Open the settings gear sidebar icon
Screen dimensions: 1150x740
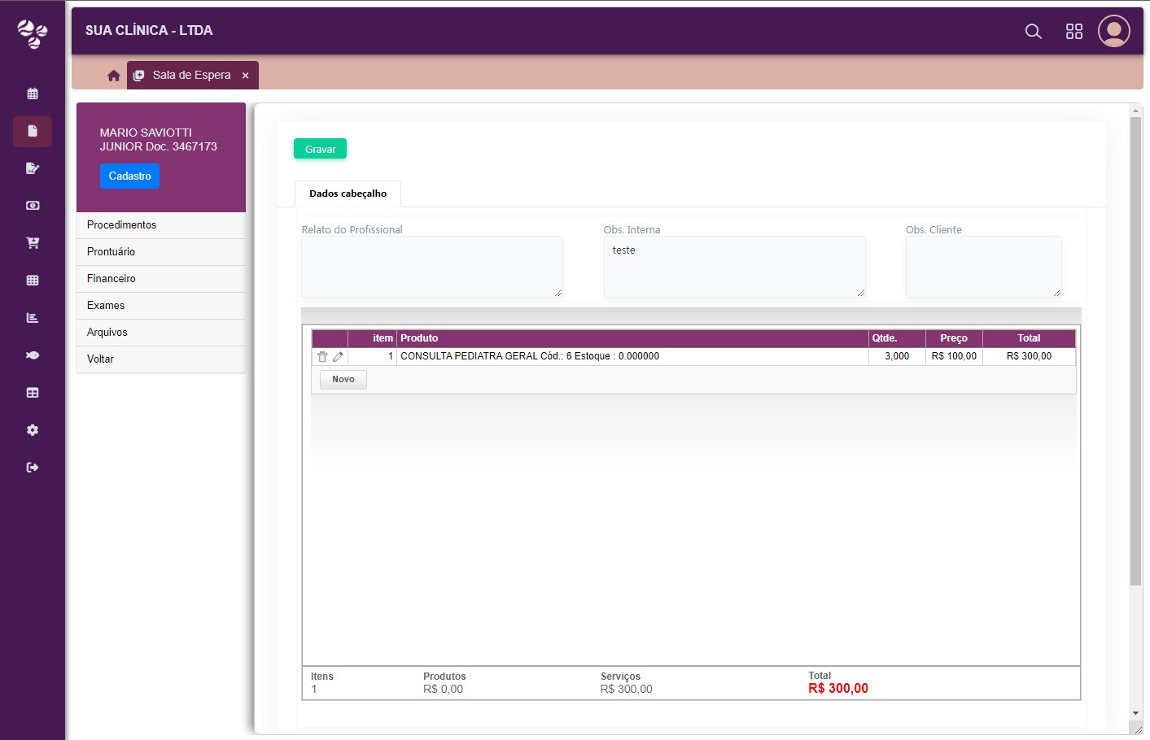33,430
